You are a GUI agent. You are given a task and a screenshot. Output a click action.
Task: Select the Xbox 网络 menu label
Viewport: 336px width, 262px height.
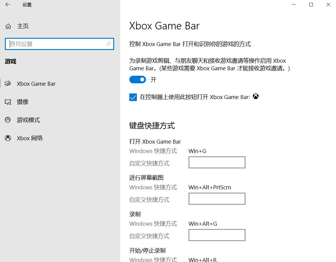(x=30, y=138)
